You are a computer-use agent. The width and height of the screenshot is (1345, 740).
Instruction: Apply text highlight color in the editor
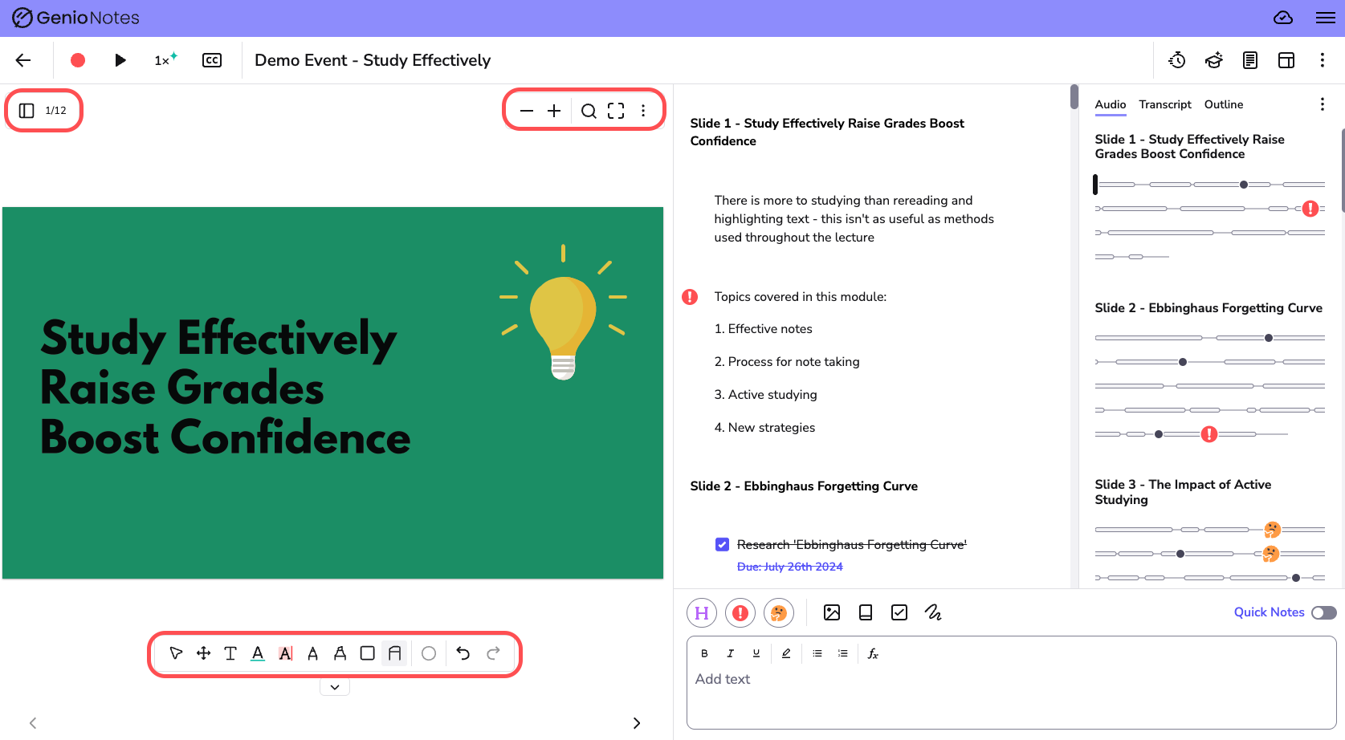pyautogui.click(x=786, y=653)
